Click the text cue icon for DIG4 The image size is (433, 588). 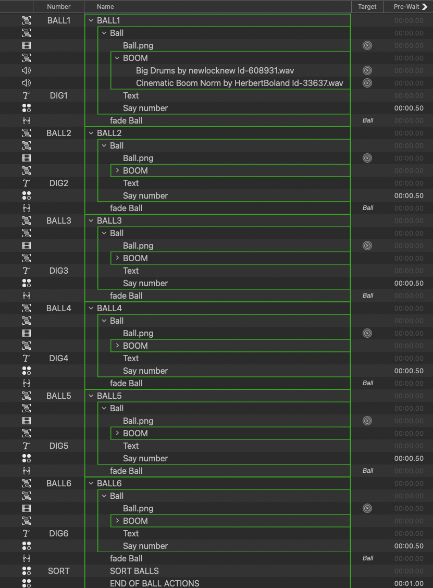coord(27,358)
